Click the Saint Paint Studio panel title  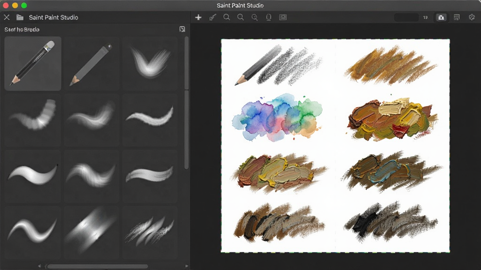54,17
